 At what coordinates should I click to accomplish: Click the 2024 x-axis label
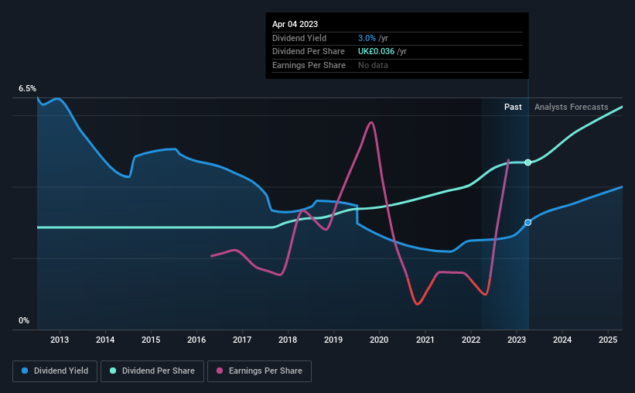(562, 340)
